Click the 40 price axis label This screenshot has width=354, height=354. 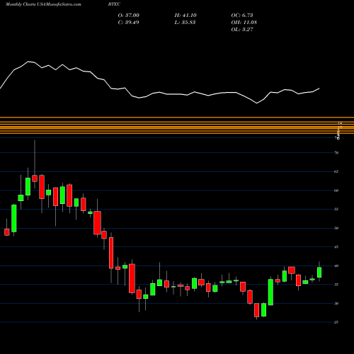pos(336,265)
